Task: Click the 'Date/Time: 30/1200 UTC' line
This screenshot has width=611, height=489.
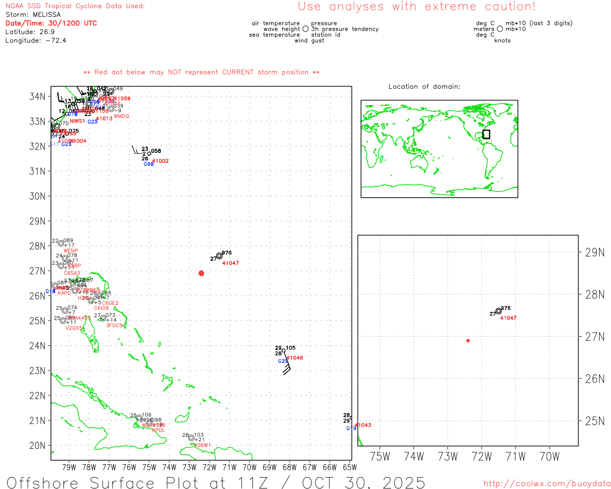Action: [x=51, y=23]
